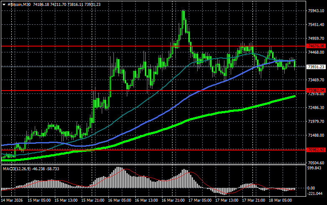This screenshot has width=327, height=205.
Task: Click the 16 Mar 13:00 time label
Action: point(146,200)
